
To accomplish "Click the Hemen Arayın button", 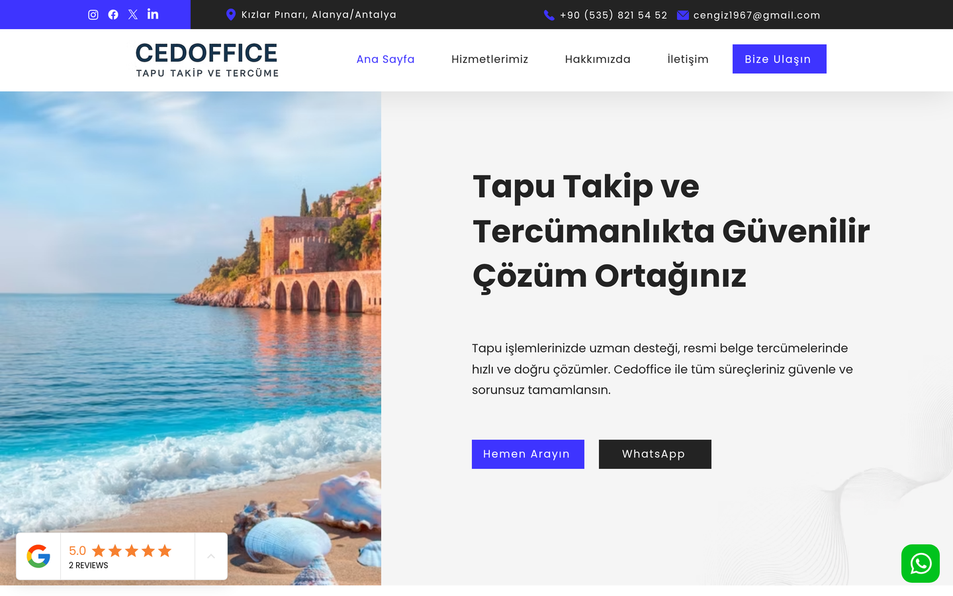I will pos(528,454).
